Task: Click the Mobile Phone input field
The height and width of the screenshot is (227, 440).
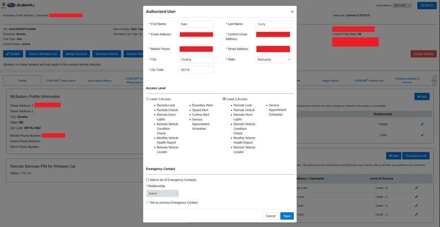Action: (x=196, y=49)
